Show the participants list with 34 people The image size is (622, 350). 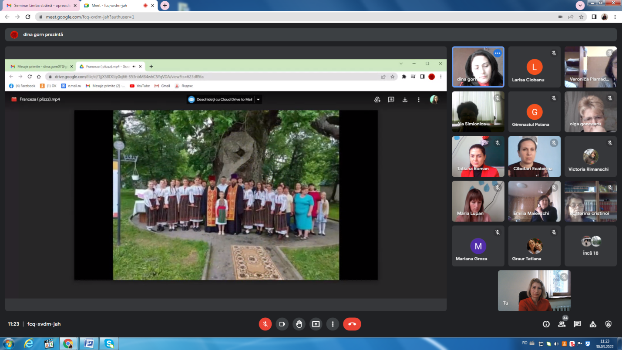click(x=562, y=324)
